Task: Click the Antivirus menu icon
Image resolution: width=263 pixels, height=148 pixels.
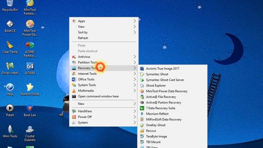Action: 74,57
